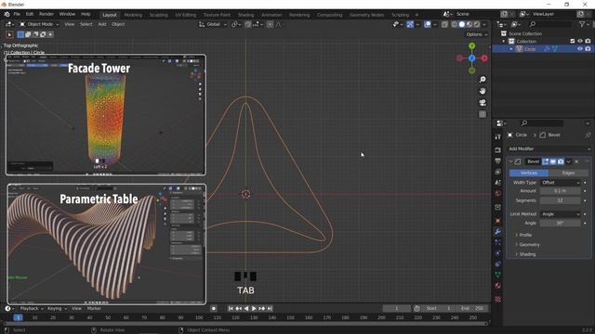Select the material preview shading mode
595x334 pixels.
(x=469, y=24)
